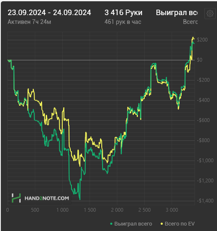Click the 3 000 hands axis label

coord(172,210)
